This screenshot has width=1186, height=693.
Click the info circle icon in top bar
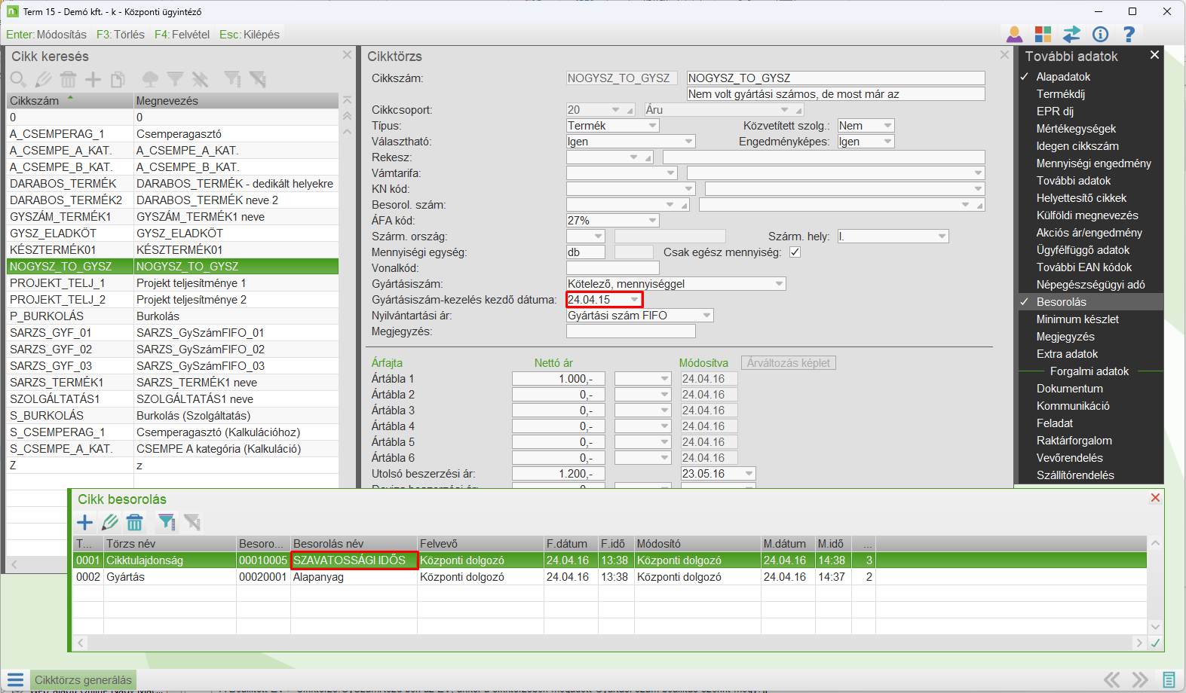point(1100,34)
